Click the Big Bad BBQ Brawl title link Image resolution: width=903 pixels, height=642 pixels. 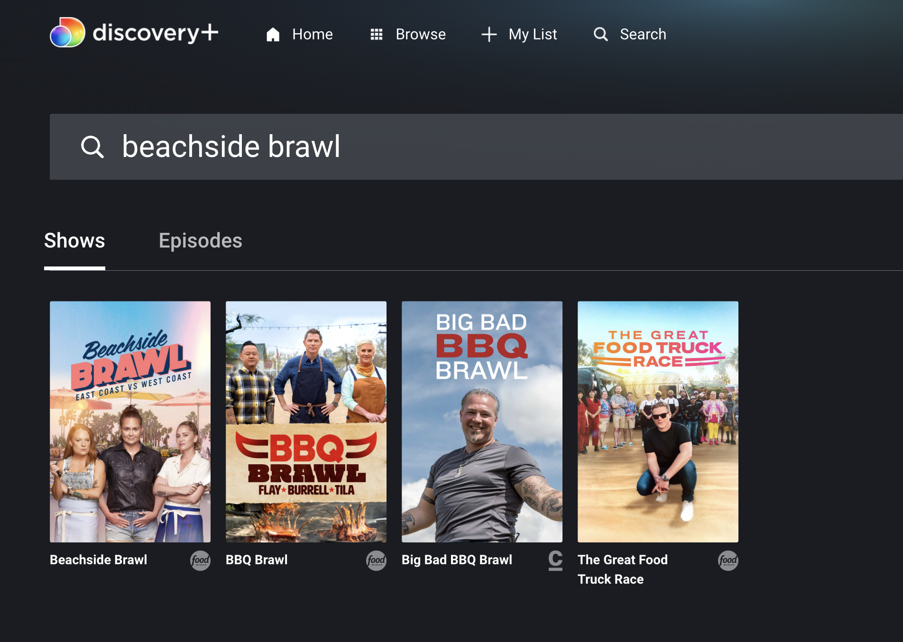(x=457, y=560)
